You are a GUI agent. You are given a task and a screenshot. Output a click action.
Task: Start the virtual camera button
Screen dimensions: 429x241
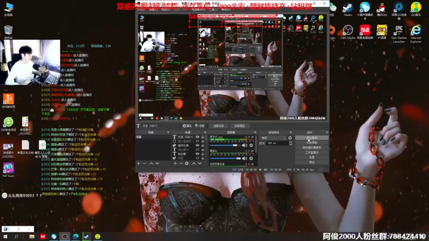(x=312, y=148)
